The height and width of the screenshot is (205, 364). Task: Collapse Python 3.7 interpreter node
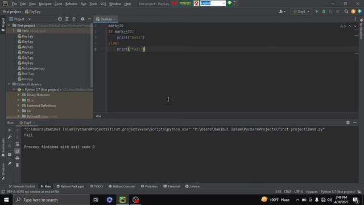click(14, 89)
